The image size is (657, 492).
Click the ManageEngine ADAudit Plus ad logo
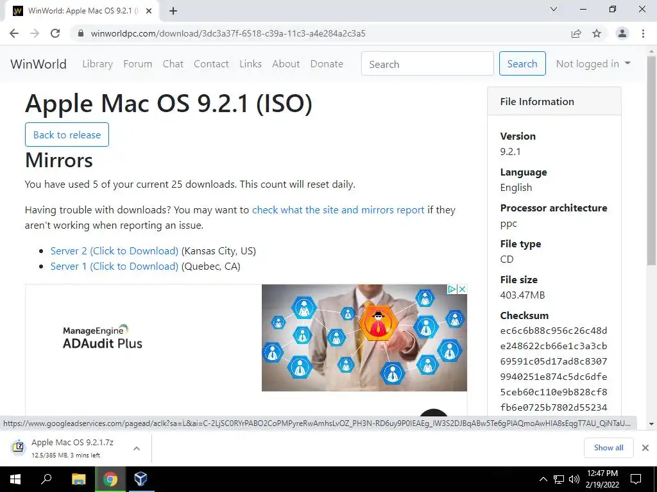103,337
